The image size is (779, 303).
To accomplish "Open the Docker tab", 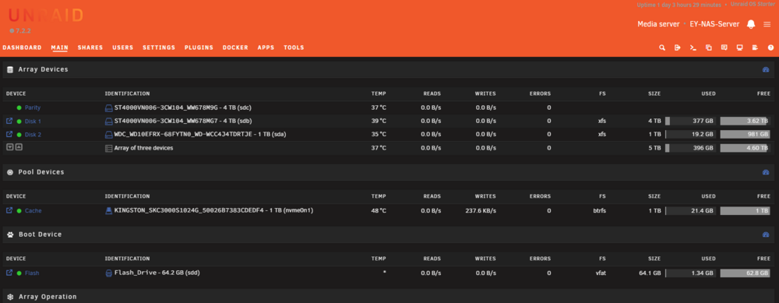I will coord(235,48).
